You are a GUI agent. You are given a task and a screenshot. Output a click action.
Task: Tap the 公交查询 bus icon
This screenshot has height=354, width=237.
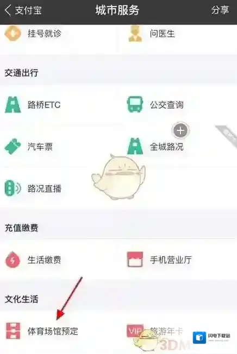[x=135, y=105]
